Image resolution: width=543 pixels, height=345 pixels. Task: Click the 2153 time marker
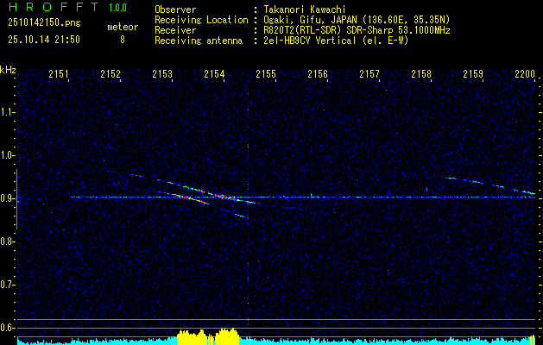pos(162,74)
